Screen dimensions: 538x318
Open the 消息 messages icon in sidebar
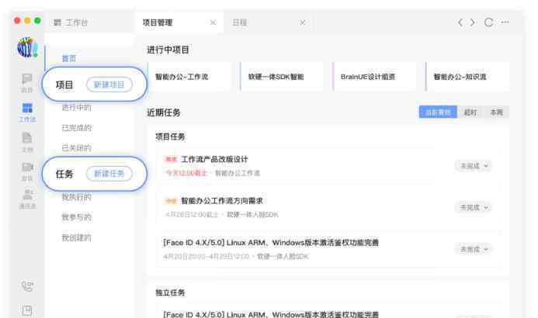click(26, 82)
